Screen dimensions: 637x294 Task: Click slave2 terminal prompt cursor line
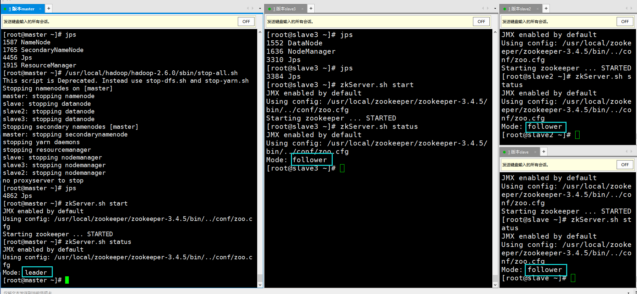tap(540, 135)
